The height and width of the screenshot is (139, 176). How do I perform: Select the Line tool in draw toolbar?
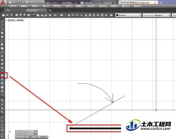click(2, 21)
